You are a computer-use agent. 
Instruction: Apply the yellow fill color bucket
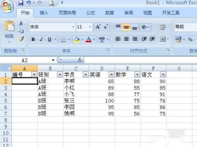point(77,39)
